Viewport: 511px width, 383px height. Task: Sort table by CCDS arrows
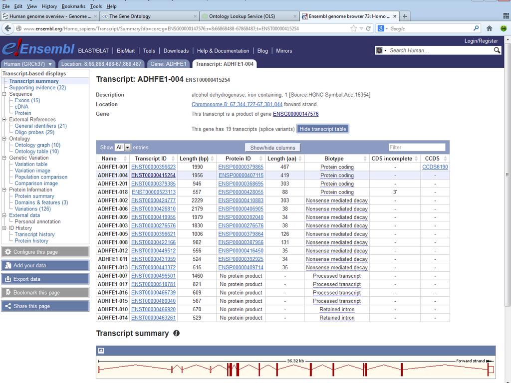point(445,159)
